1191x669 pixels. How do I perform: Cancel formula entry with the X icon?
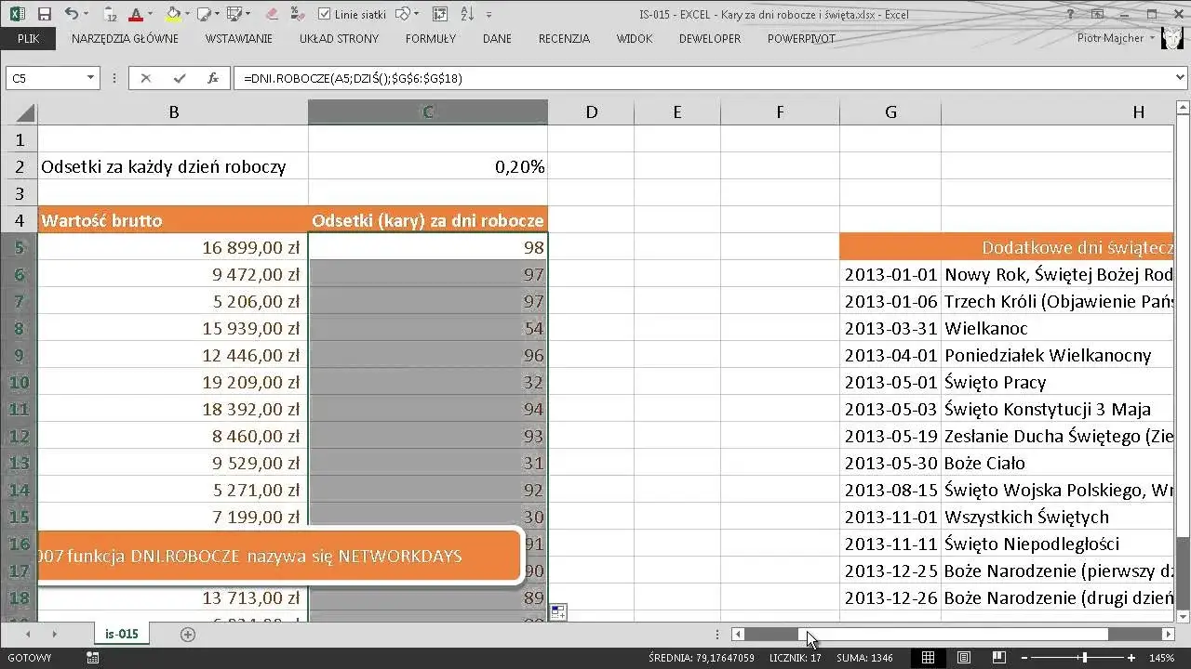point(146,78)
